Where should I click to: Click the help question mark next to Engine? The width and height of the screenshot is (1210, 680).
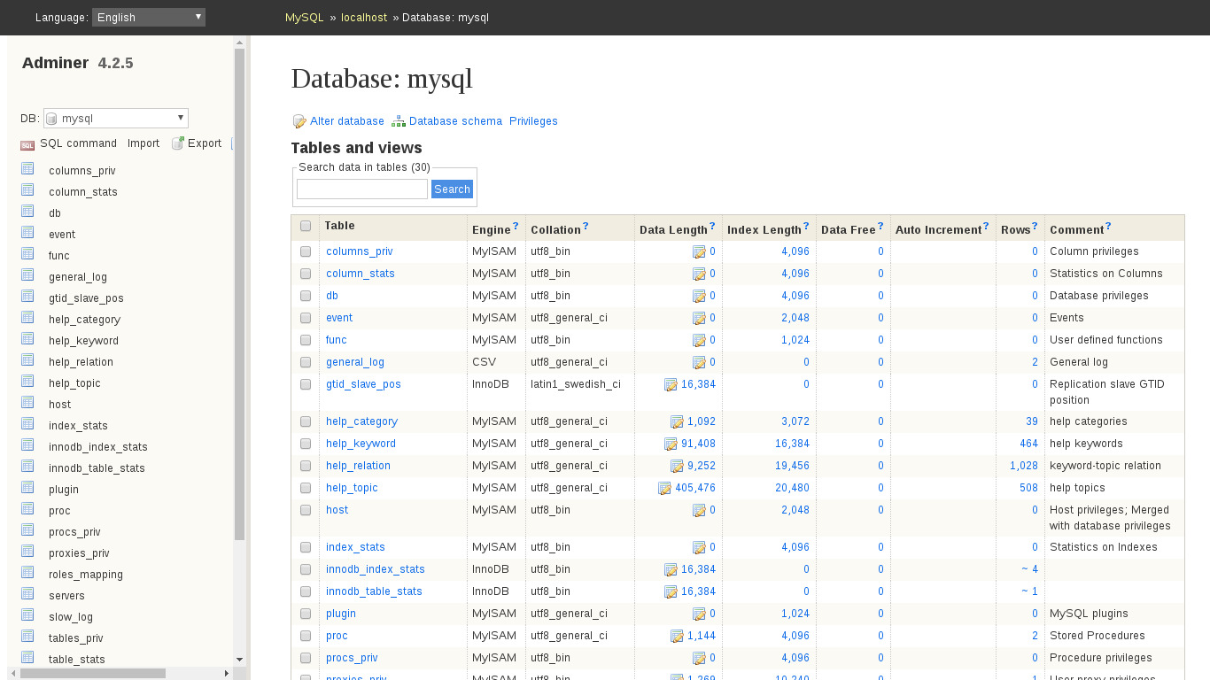[516, 227]
